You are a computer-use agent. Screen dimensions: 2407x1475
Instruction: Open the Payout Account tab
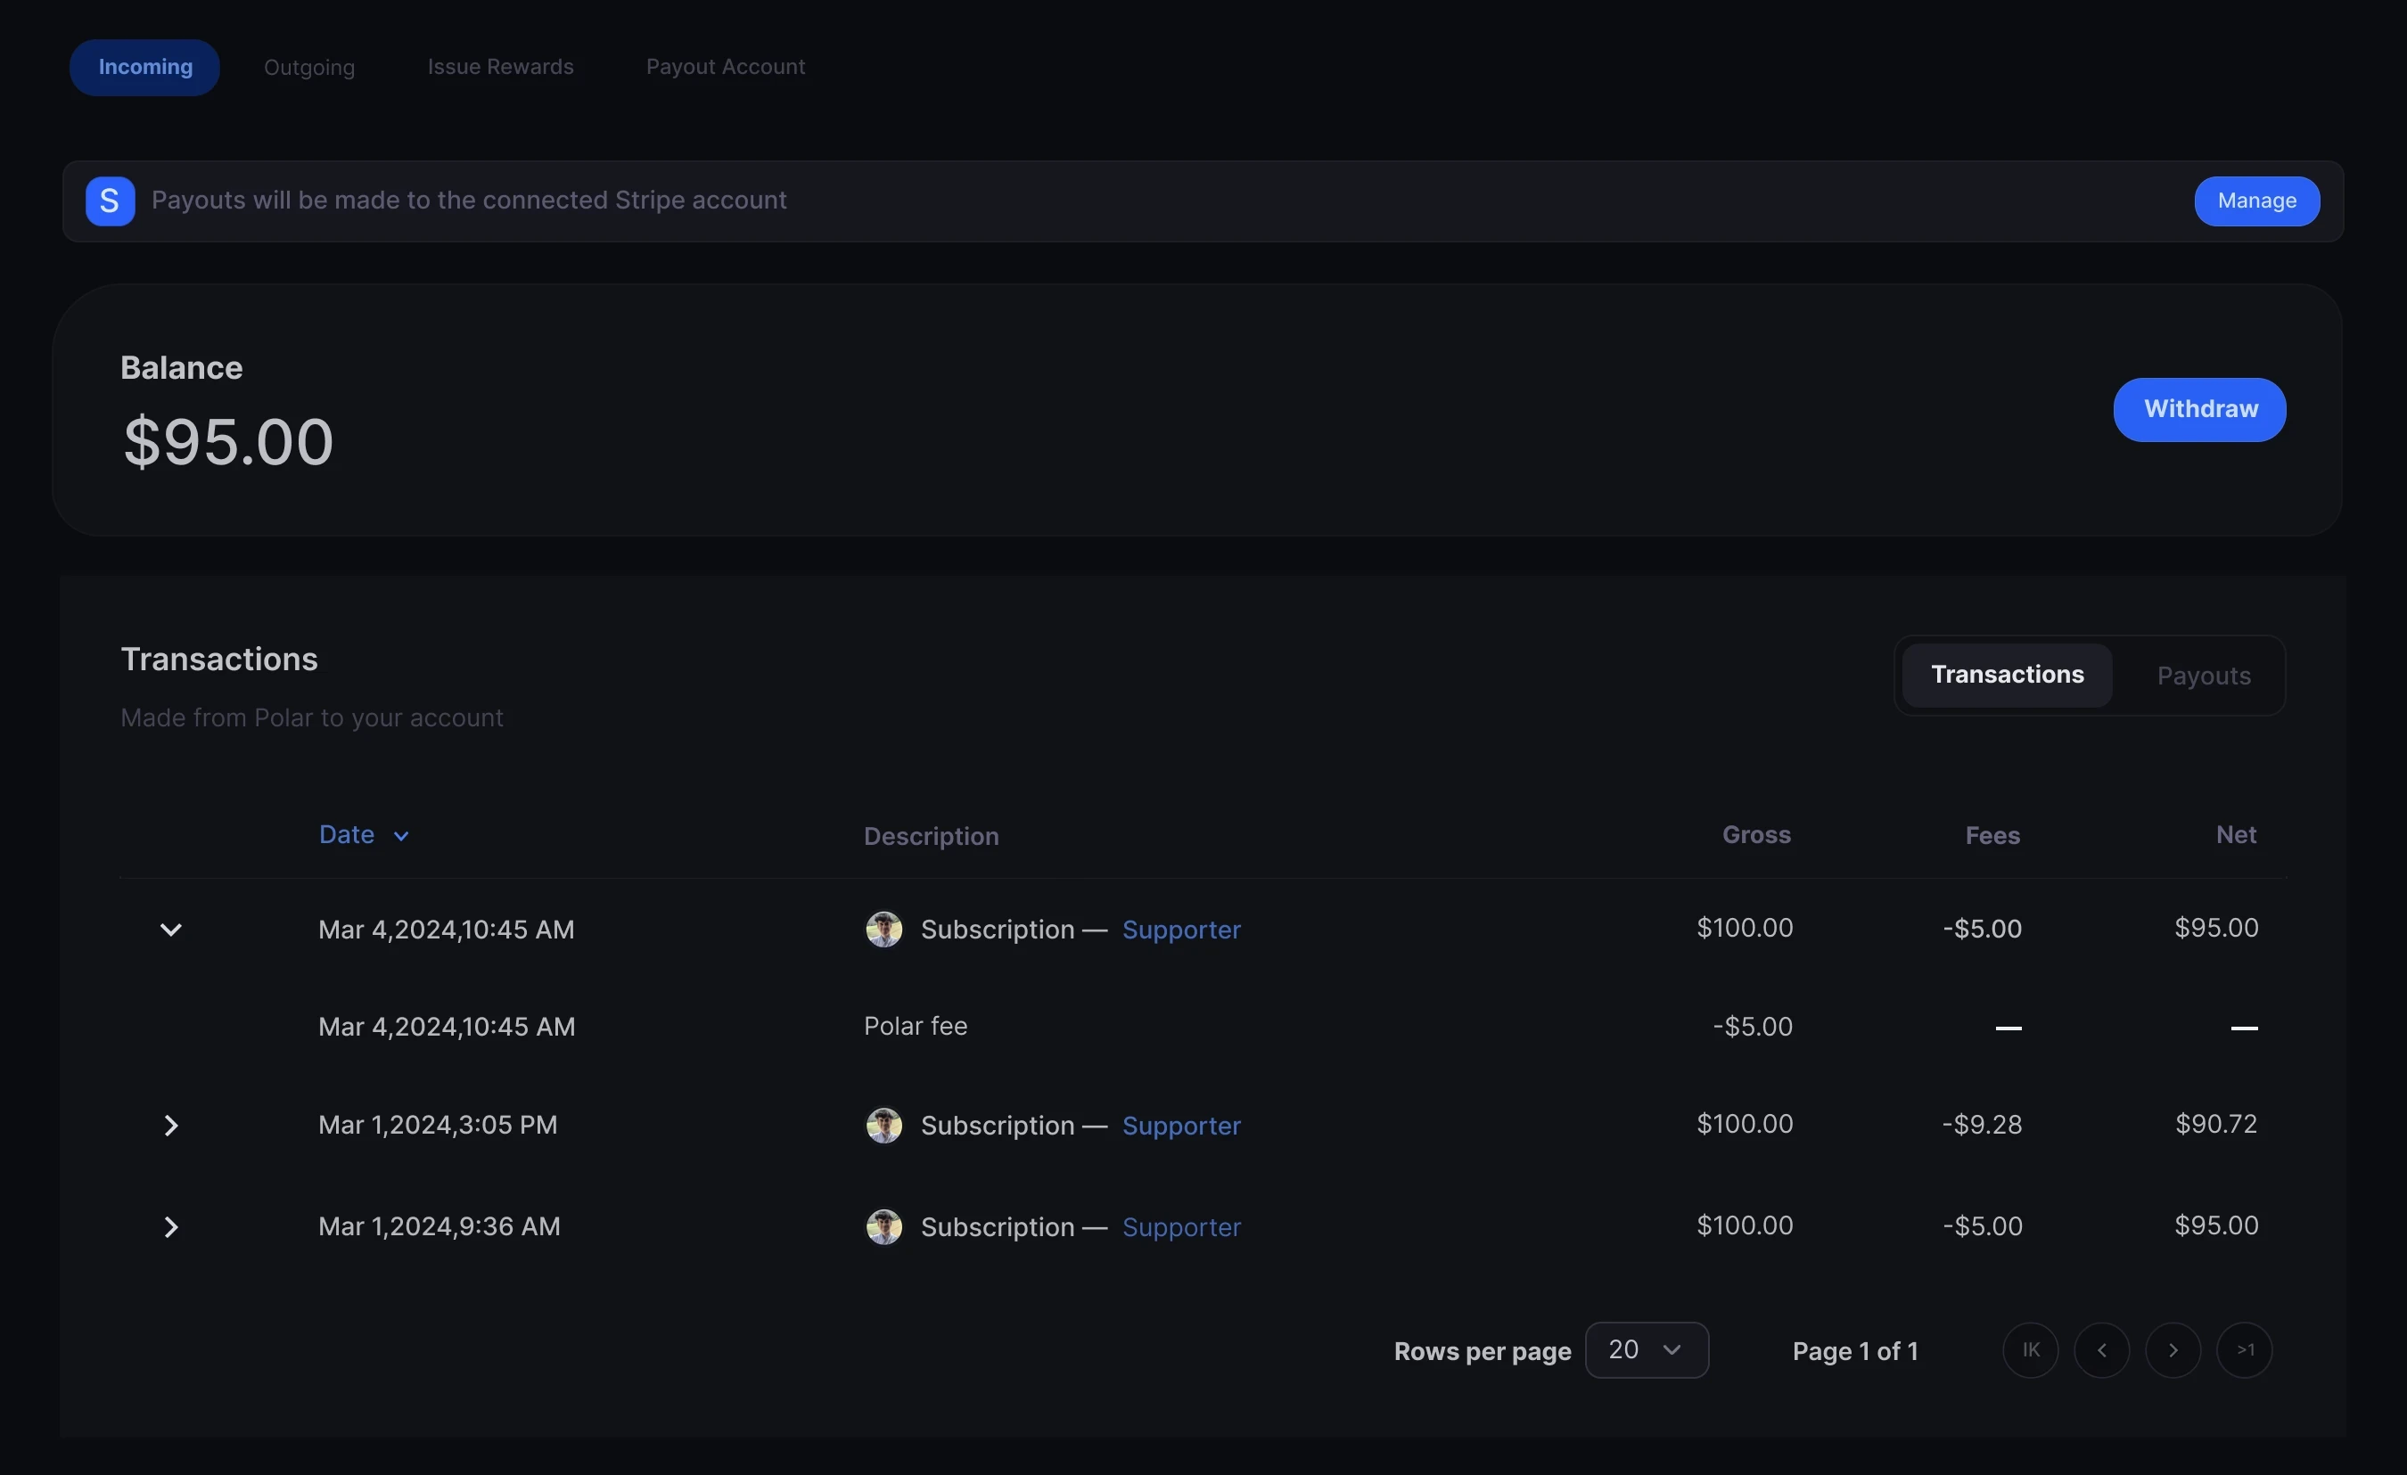[725, 68]
